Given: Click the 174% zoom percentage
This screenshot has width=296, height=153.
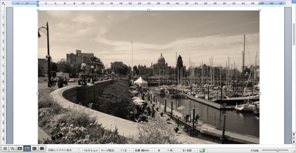Looking at the screenshot, I should pos(254,151).
